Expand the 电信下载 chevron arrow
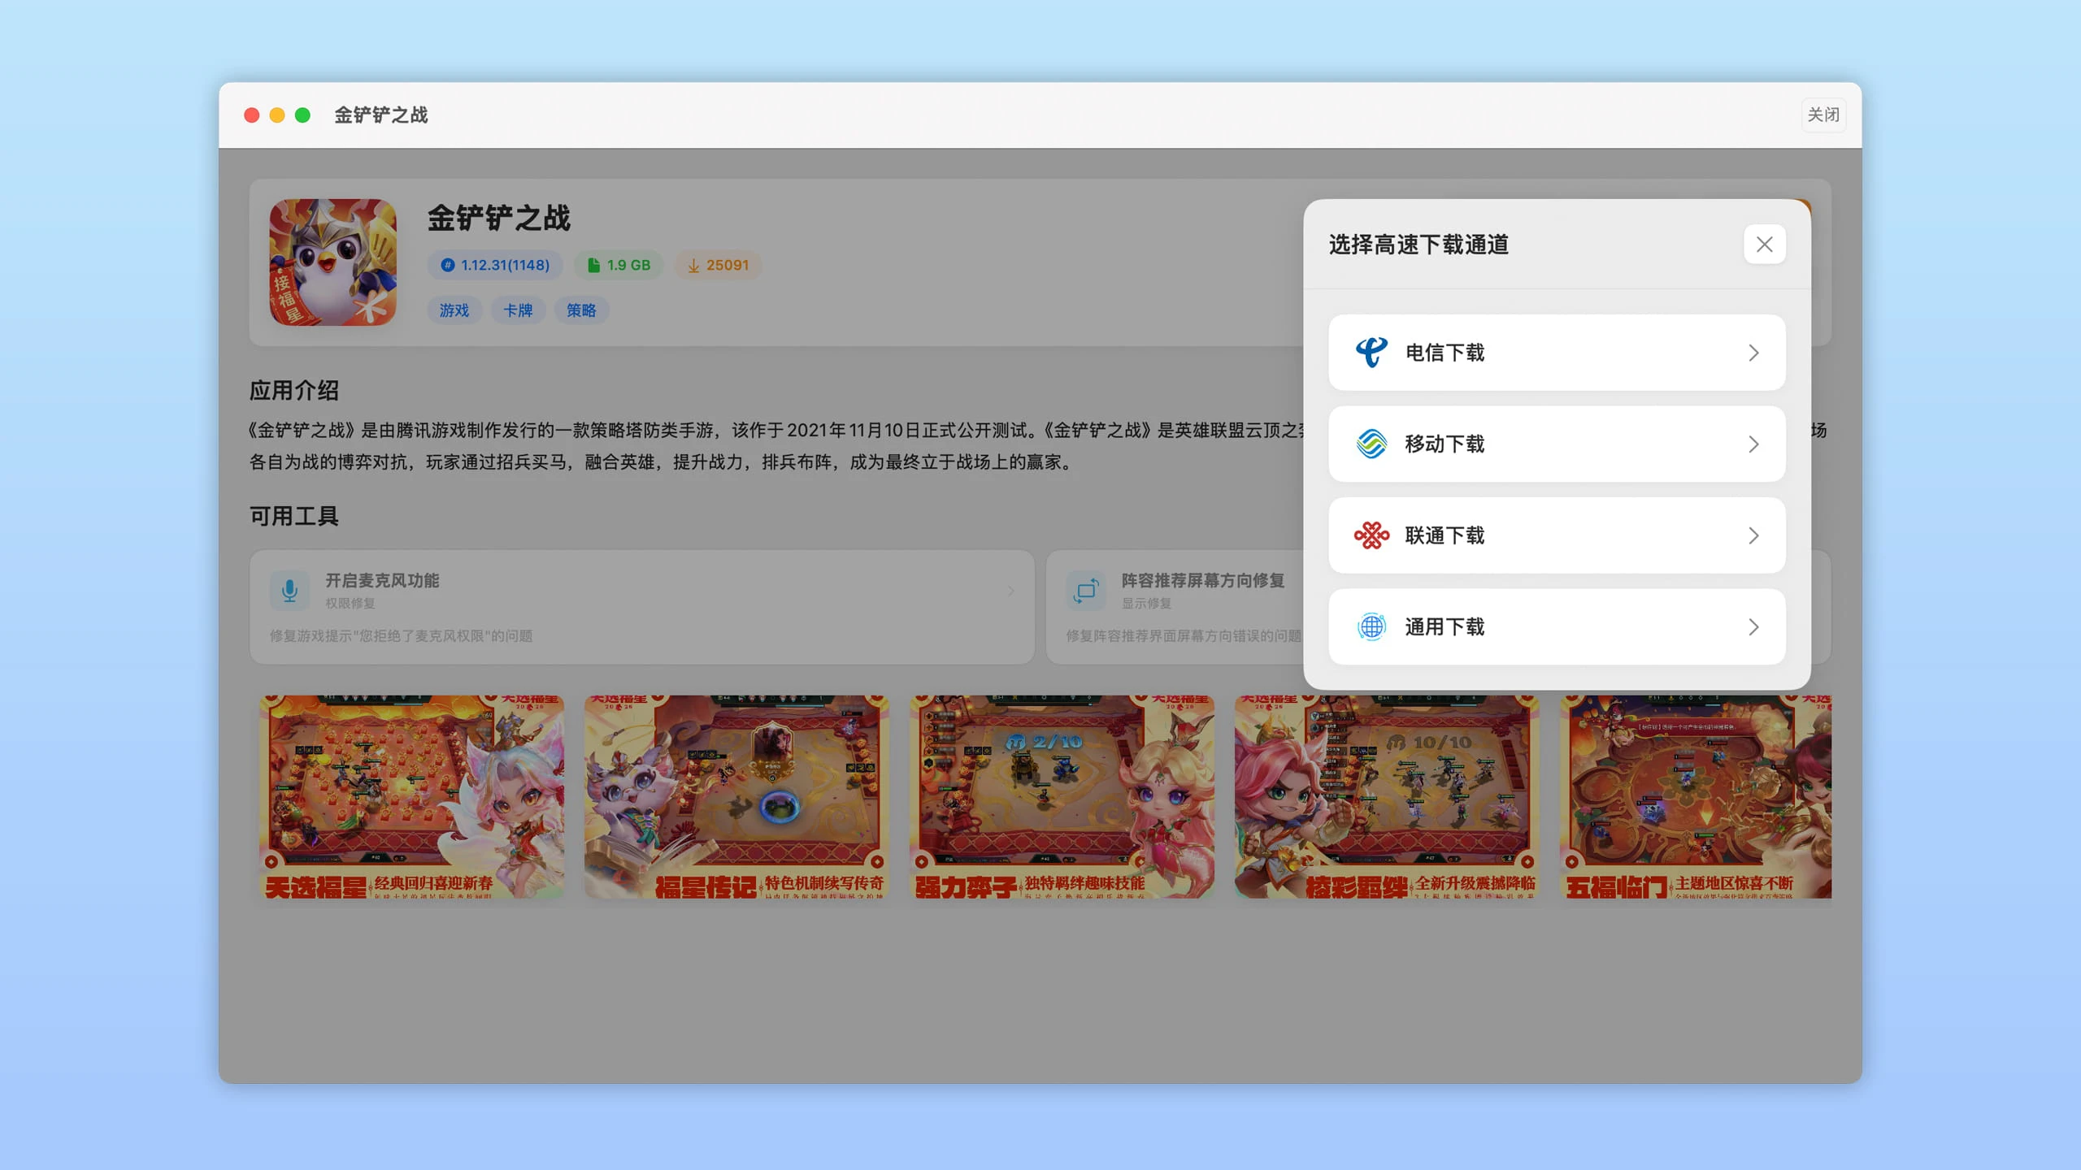This screenshot has height=1170, width=2081. 1753,353
